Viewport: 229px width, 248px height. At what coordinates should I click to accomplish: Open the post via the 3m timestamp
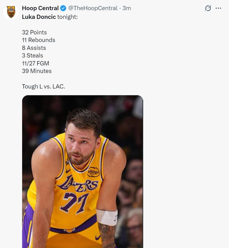[x=127, y=8]
